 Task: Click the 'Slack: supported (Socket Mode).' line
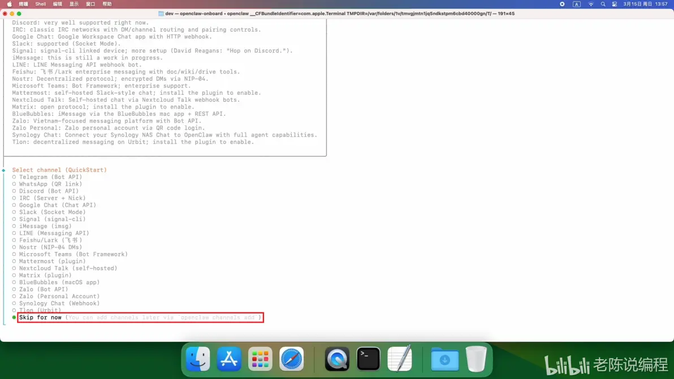click(x=66, y=44)
